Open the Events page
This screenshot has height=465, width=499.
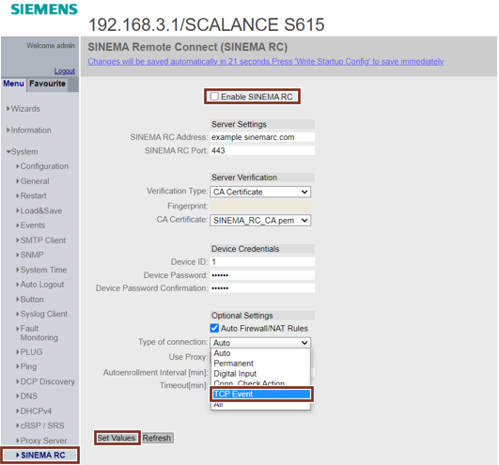[x=31, y=225]
